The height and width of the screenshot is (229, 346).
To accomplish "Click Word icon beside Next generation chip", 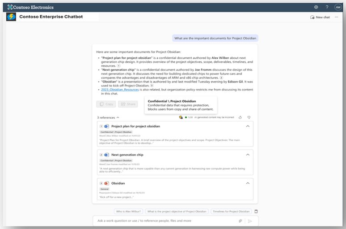I will point(106,155).
